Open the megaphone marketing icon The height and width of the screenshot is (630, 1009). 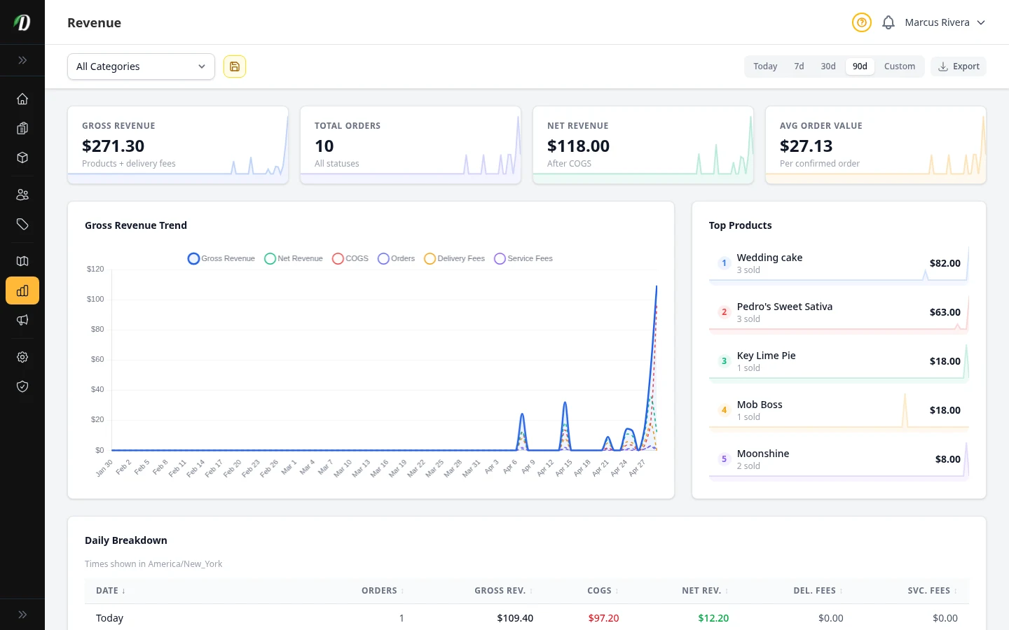[x=22, y=320]
